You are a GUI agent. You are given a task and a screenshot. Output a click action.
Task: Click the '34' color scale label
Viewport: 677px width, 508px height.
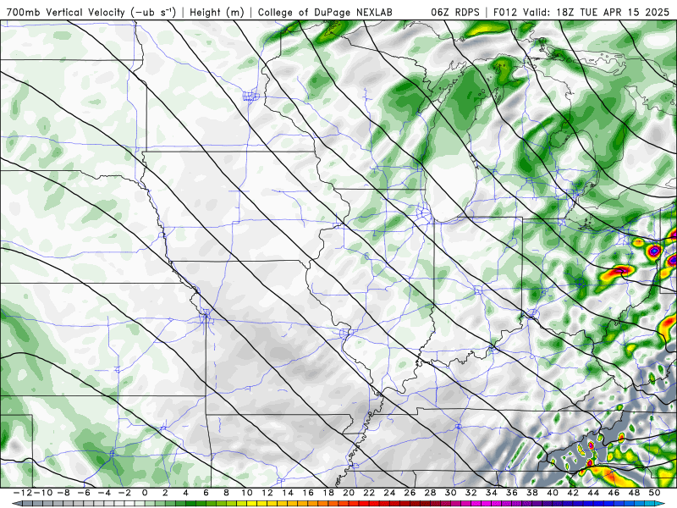pos(492,493)
